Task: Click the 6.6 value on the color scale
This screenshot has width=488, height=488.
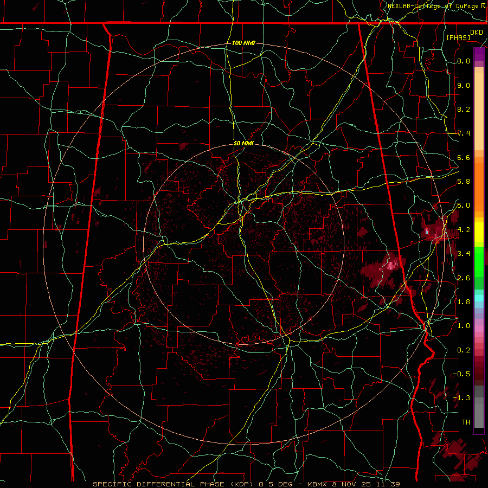Action: [x=464, y=157]
